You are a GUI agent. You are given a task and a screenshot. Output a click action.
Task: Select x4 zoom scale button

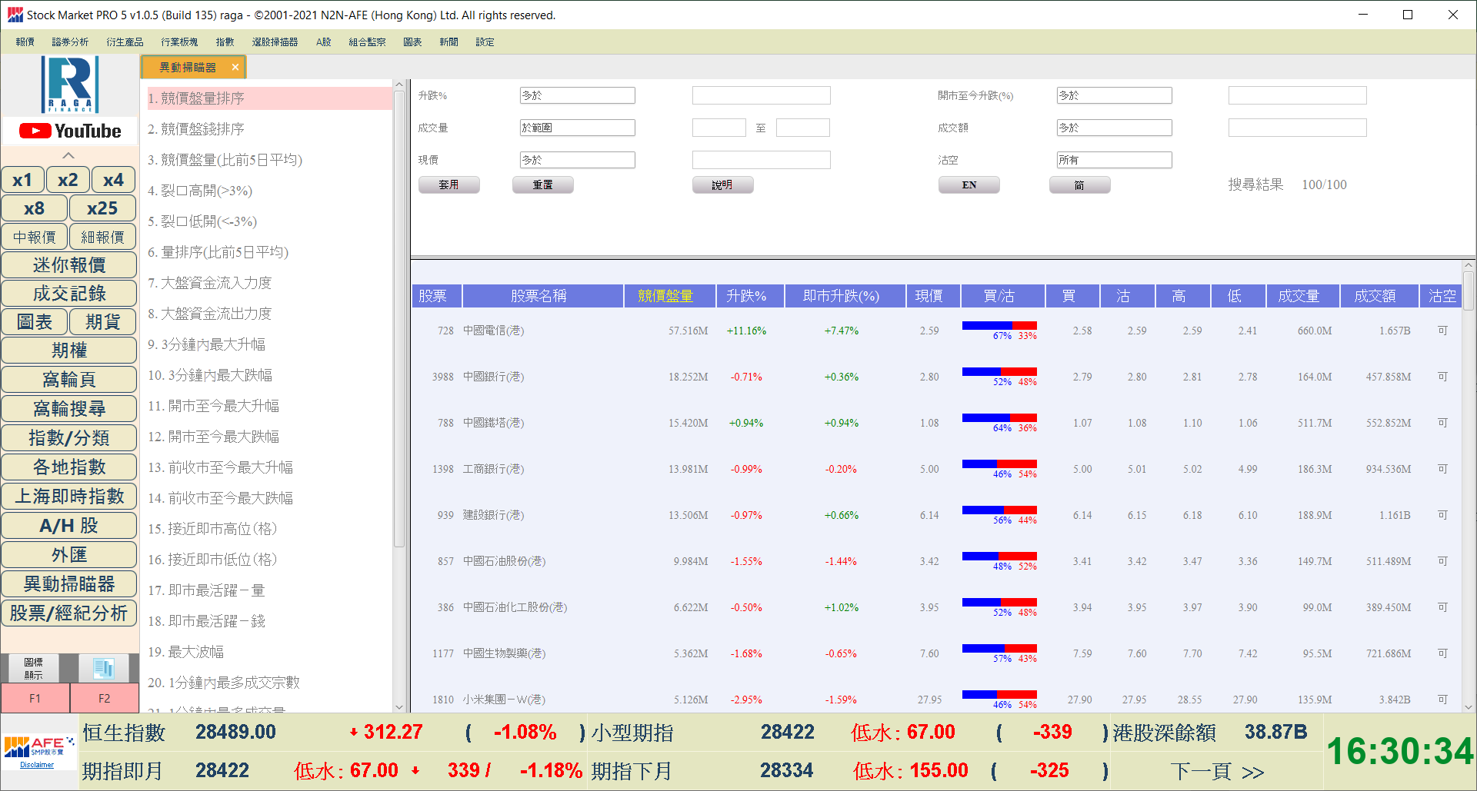[x=113, y=180]
